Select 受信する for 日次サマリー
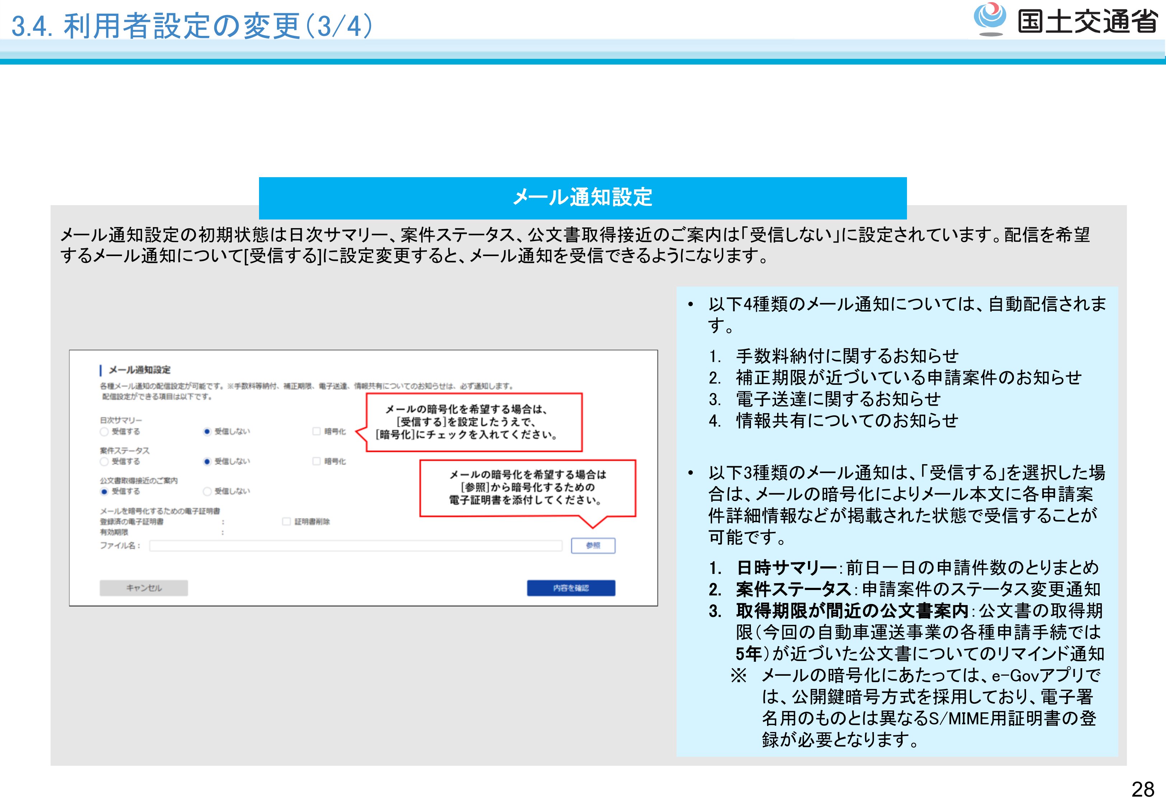 pyautogui.click(x=104, y=431)
